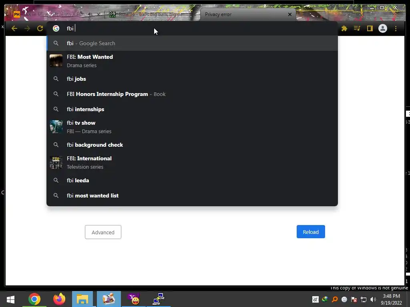Click the Advanced button
410x307 pixels.
click(103, 232)
